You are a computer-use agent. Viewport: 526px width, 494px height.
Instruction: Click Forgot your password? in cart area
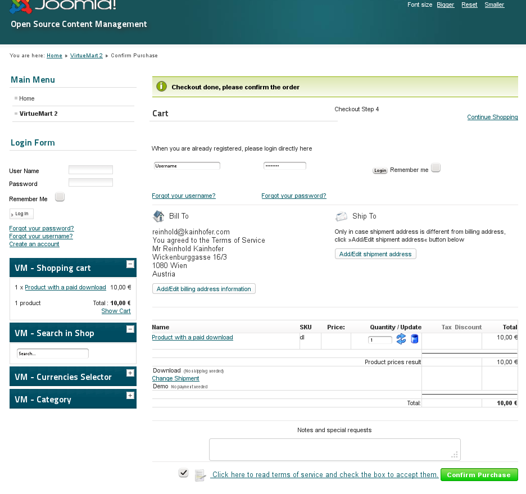point(293,196)
